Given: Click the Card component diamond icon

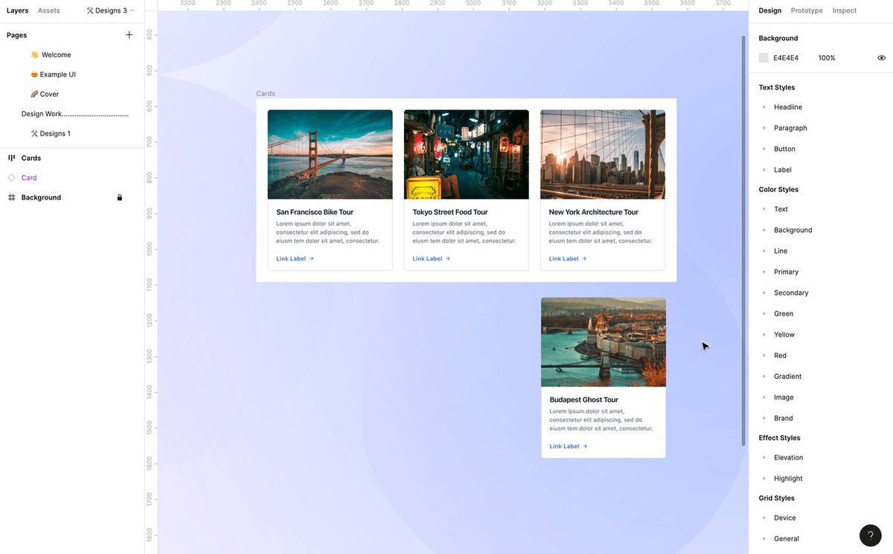Looking at the screenshot, I should [x=11, y=178].
